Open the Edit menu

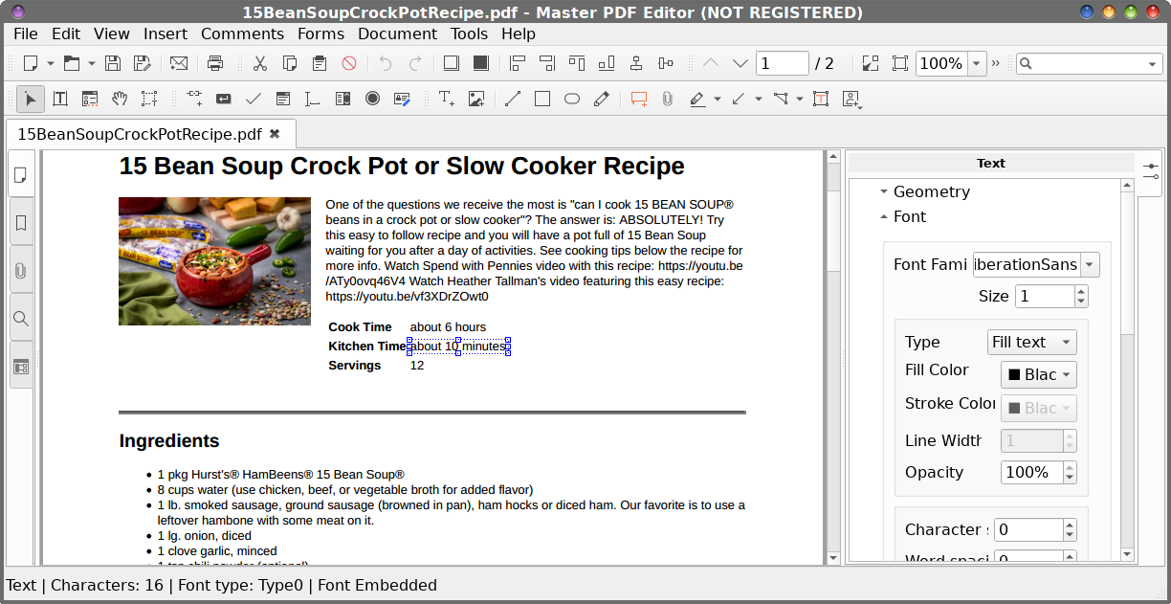[x=66, y=34]
